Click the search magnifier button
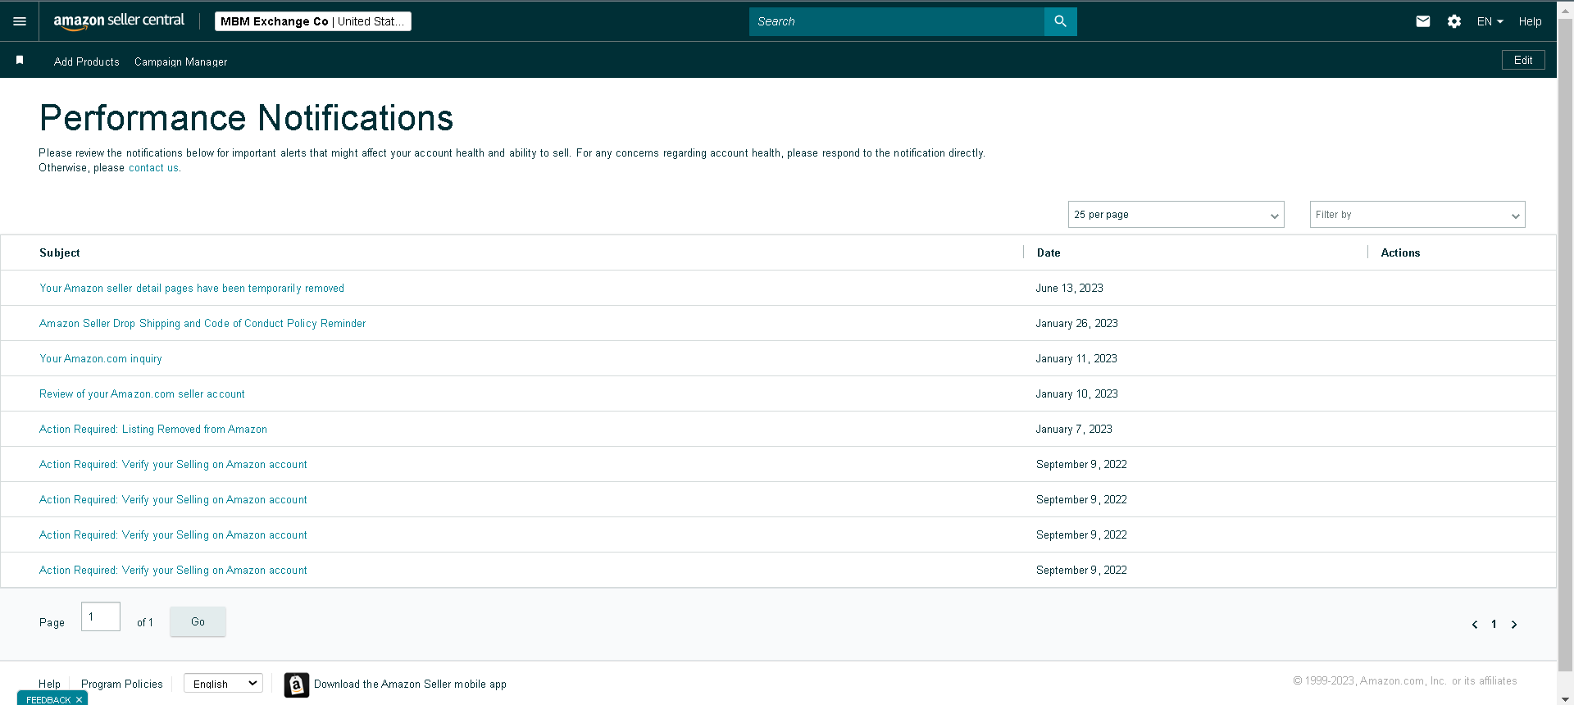This screenshot has width=1574, height=705. coord(1060,21)
